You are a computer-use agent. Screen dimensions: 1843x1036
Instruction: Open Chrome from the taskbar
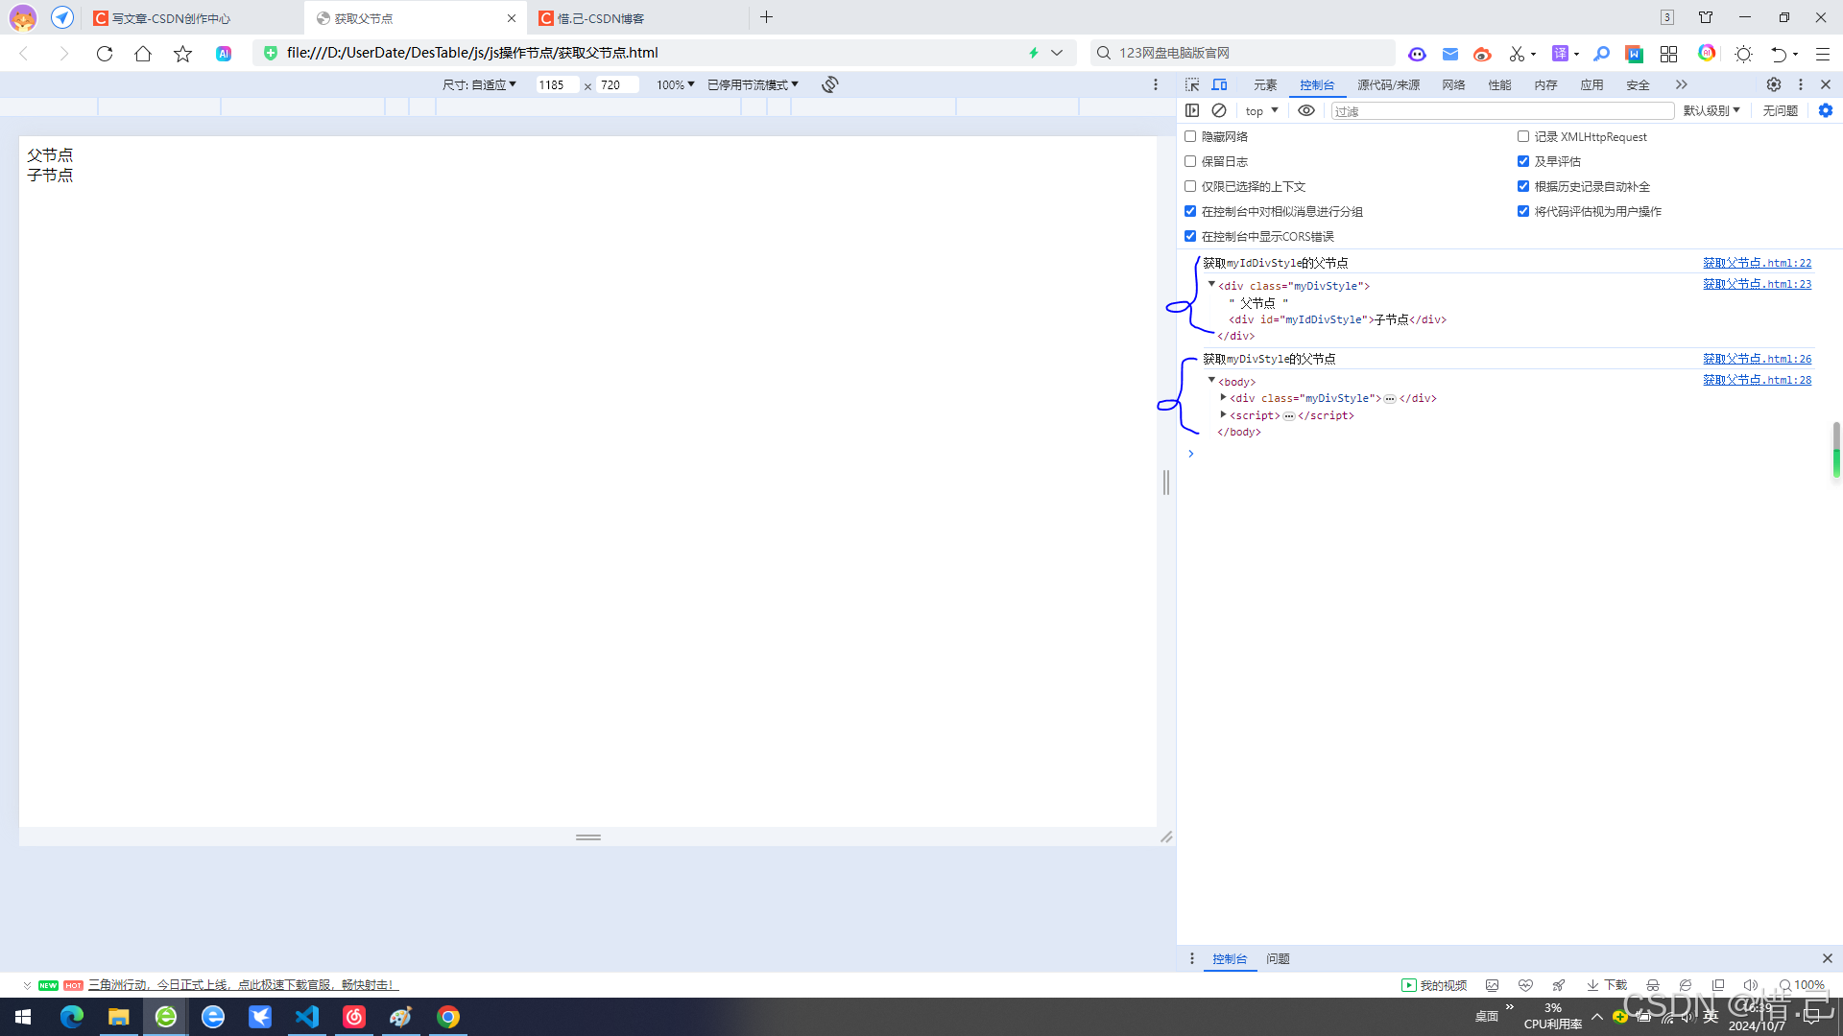[448, 1017]
